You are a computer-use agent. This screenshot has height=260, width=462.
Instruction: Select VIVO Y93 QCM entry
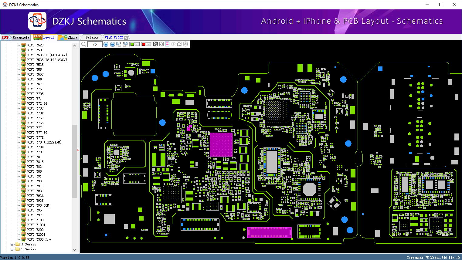(x=38, y=205)
